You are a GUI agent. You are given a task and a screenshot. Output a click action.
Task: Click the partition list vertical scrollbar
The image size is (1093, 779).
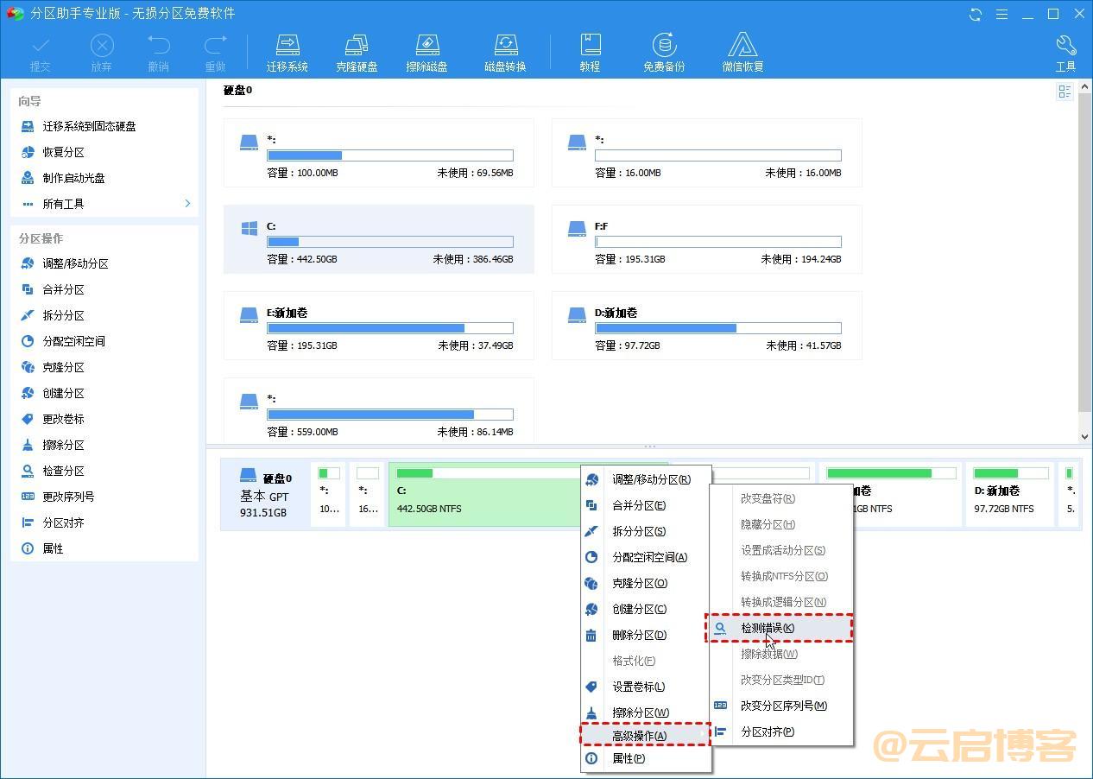(1085, 250)
